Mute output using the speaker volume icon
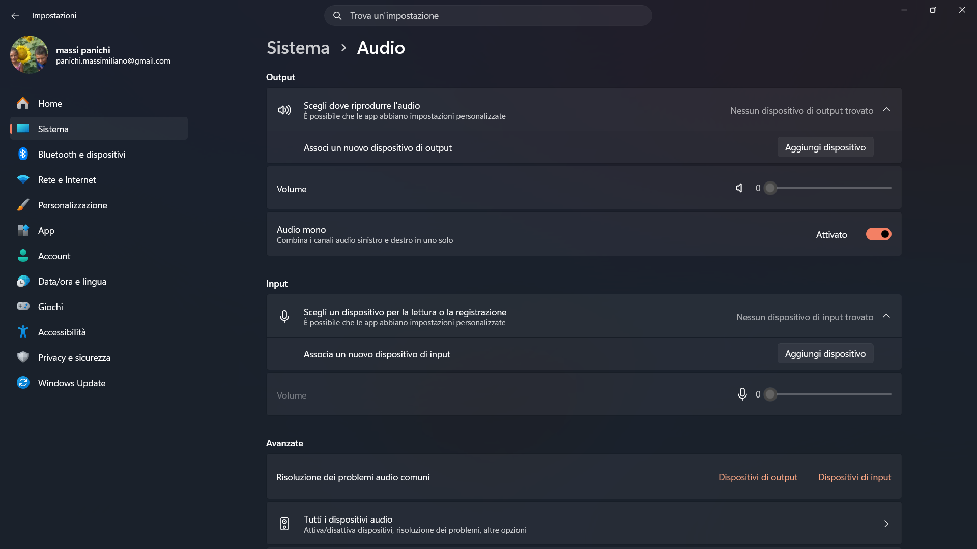This screenshot has height=549, width=977. click(739, 188)
